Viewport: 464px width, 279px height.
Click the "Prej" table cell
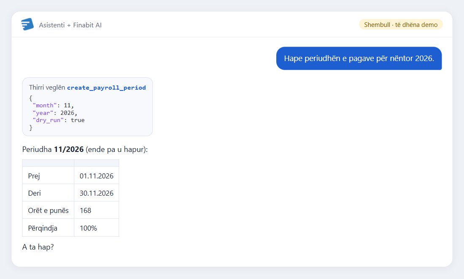point(48,175)
